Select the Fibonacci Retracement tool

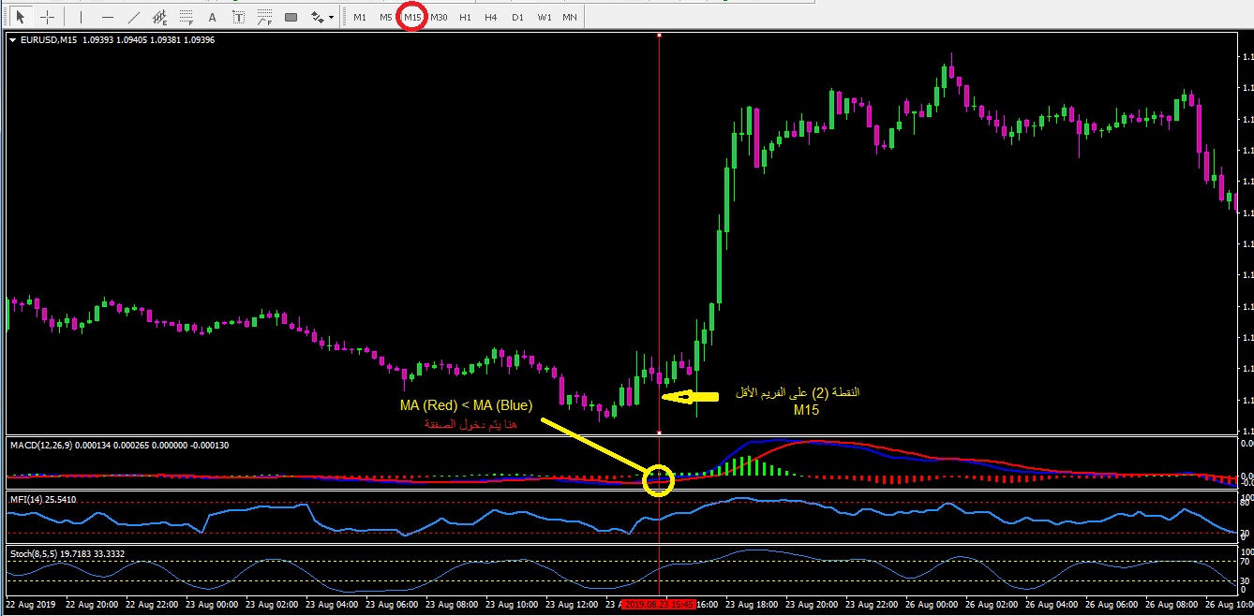[x=187, y=17]
